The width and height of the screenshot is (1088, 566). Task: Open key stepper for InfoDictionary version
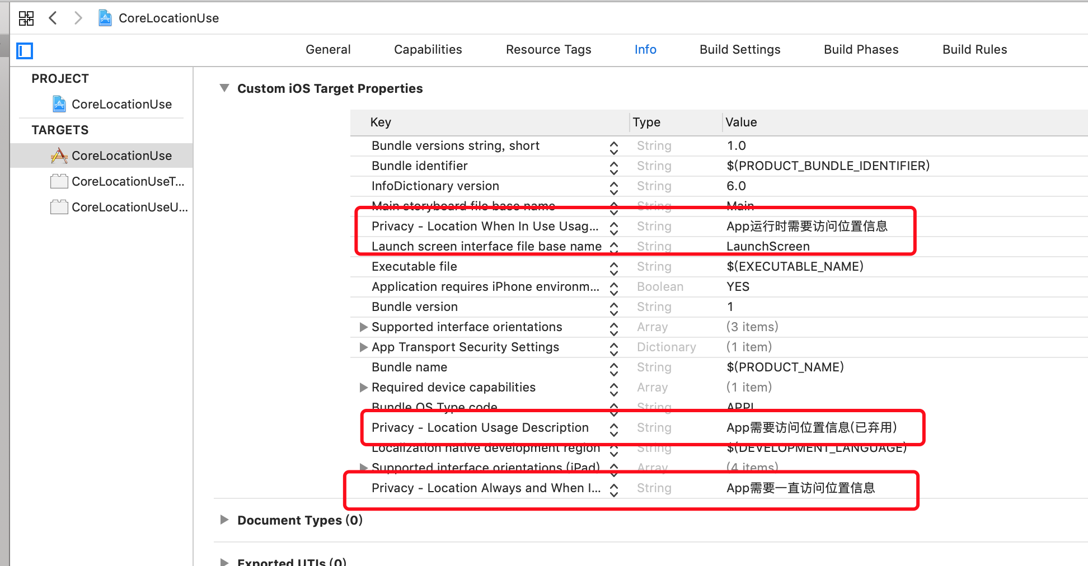(x=614, y=187)
